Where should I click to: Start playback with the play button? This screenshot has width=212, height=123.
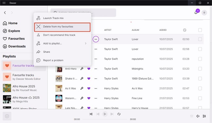(105, 114)
